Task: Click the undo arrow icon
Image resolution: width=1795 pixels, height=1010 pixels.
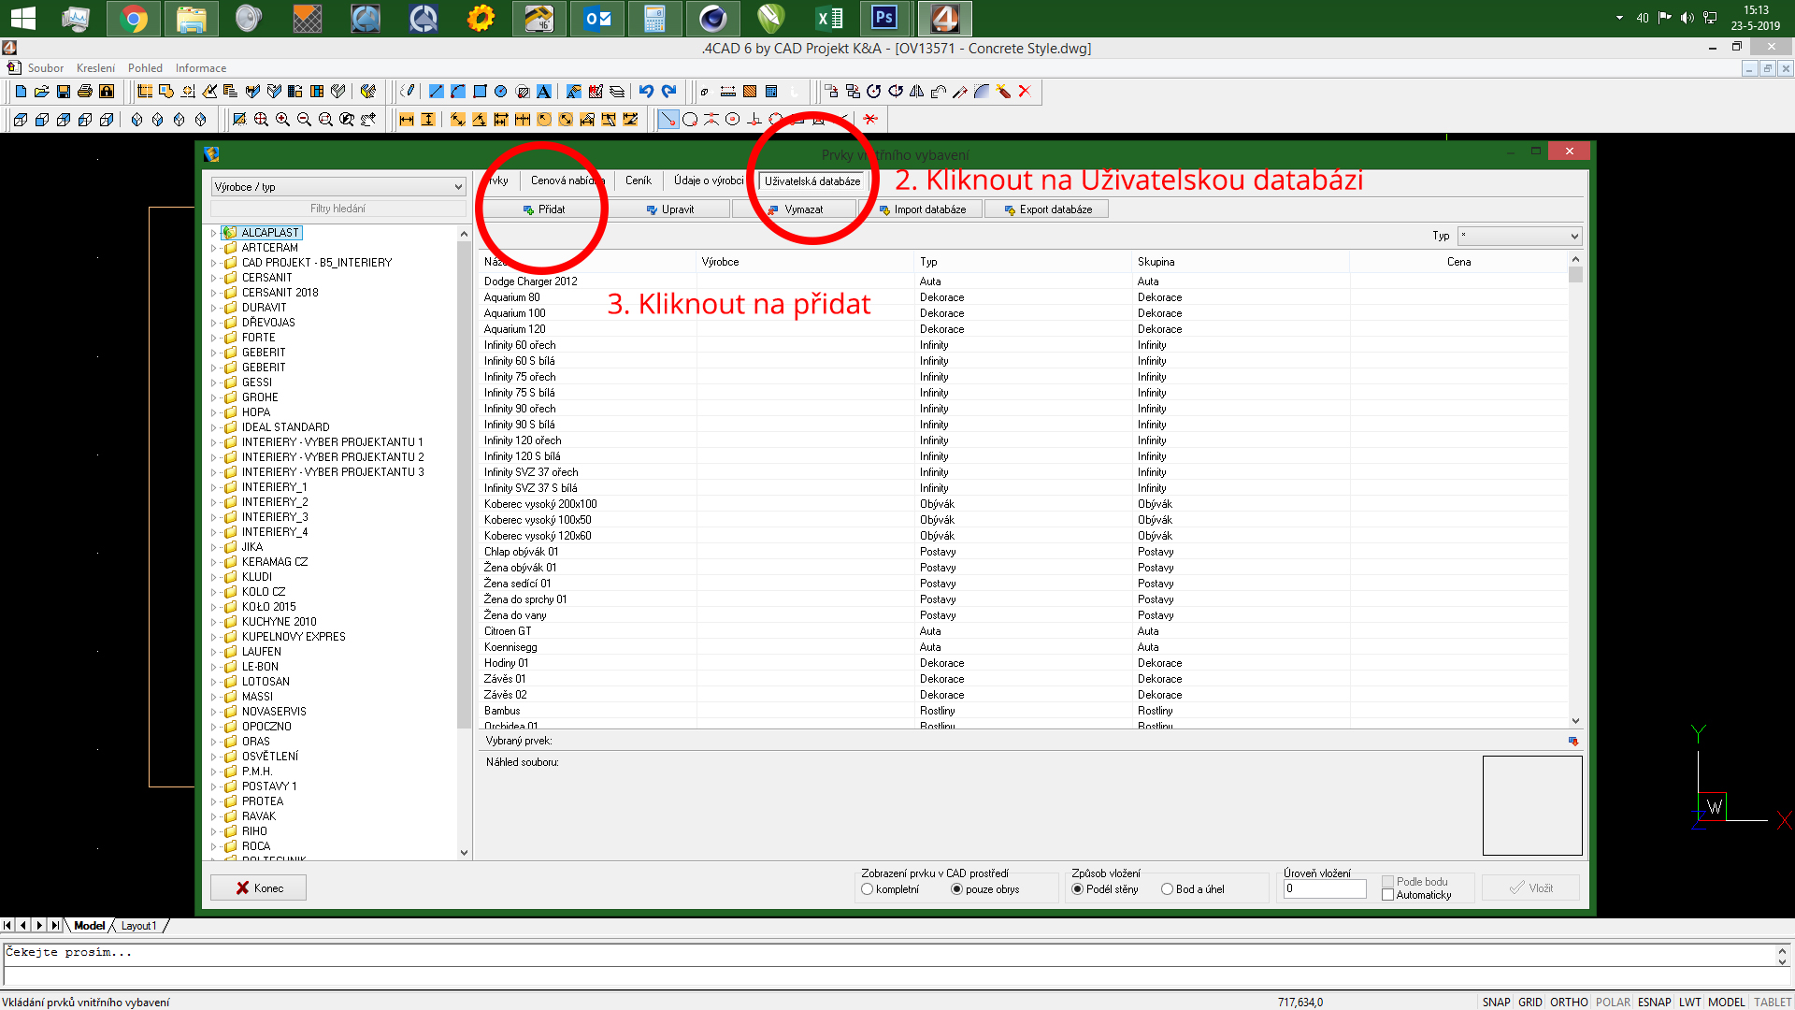Action: [x=646, y=92]
